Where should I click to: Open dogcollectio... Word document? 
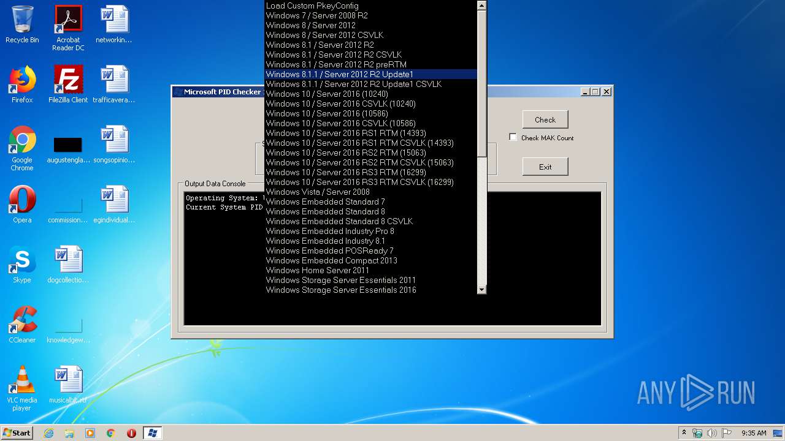[68, 265]
